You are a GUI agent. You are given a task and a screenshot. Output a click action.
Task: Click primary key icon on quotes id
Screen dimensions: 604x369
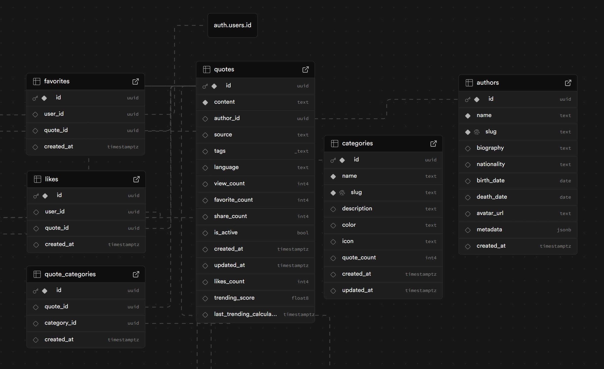pyautogui.click(x=205, y=86)
